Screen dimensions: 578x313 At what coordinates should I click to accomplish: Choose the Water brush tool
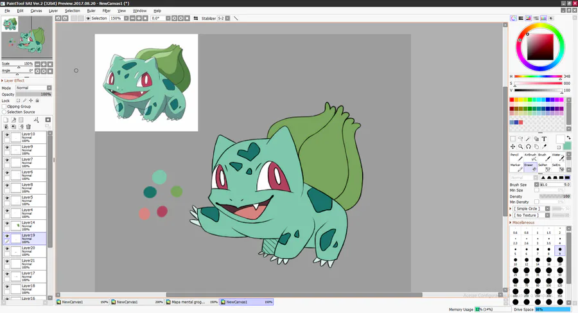pyautogui.click(x=557, y=157)
